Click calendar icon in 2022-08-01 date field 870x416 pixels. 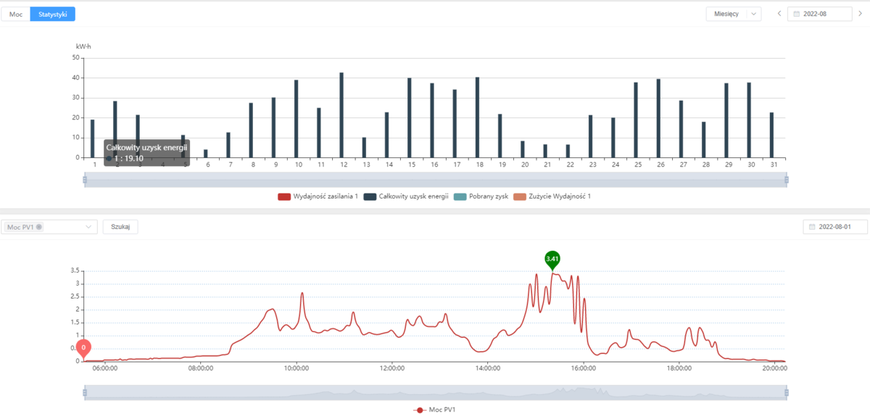pyautogui.click(x=812, y=227)
